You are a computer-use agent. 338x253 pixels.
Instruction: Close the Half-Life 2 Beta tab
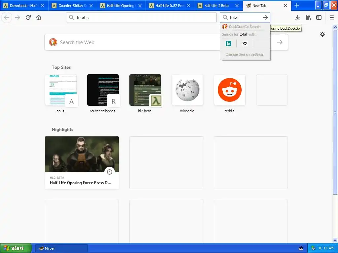pos(237,6)
